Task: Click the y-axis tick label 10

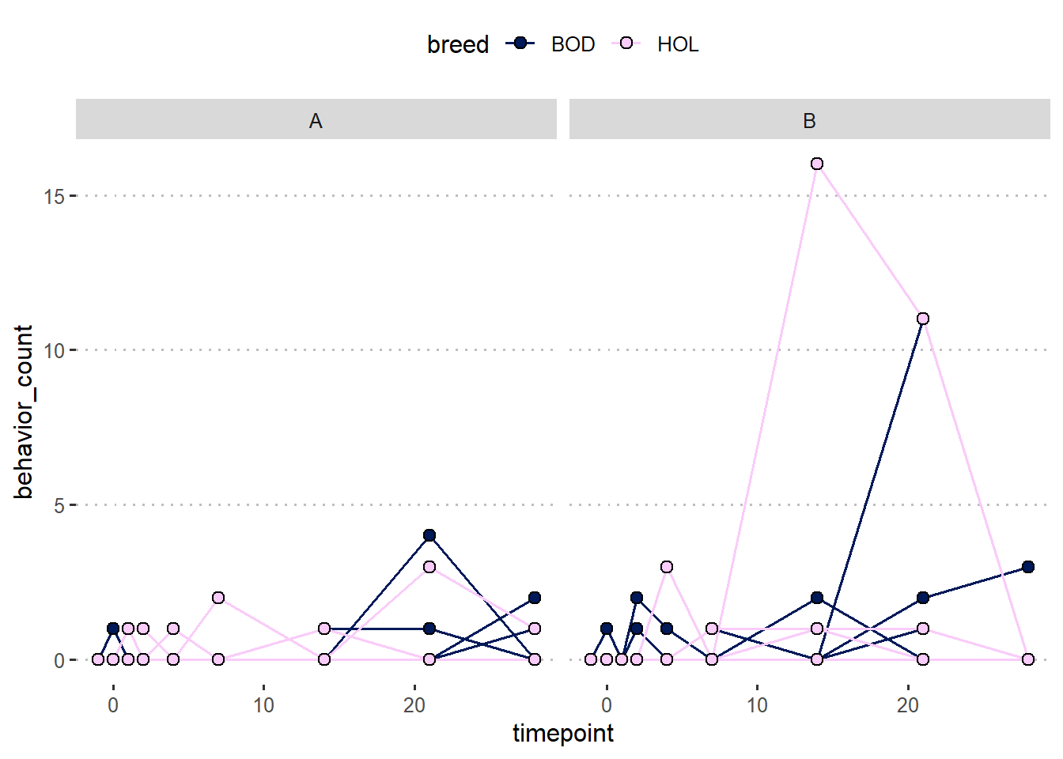Action: point(54,350)
